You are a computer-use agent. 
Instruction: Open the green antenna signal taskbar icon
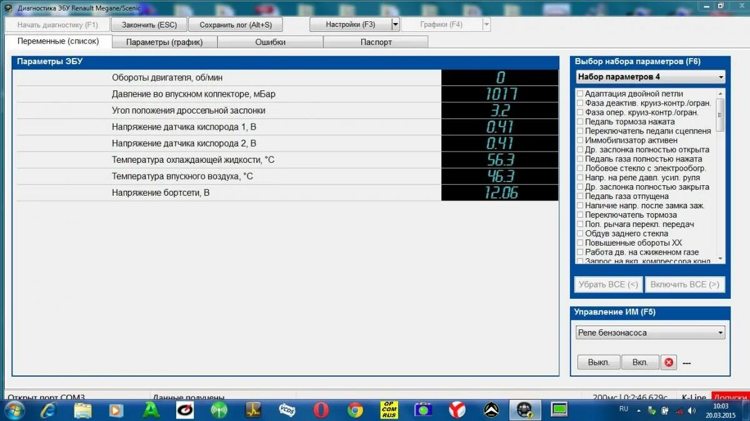coord(219,410)
